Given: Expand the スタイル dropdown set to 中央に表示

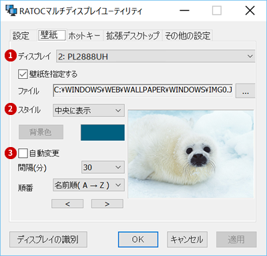Looking at the screenshot, I should 89,110.
